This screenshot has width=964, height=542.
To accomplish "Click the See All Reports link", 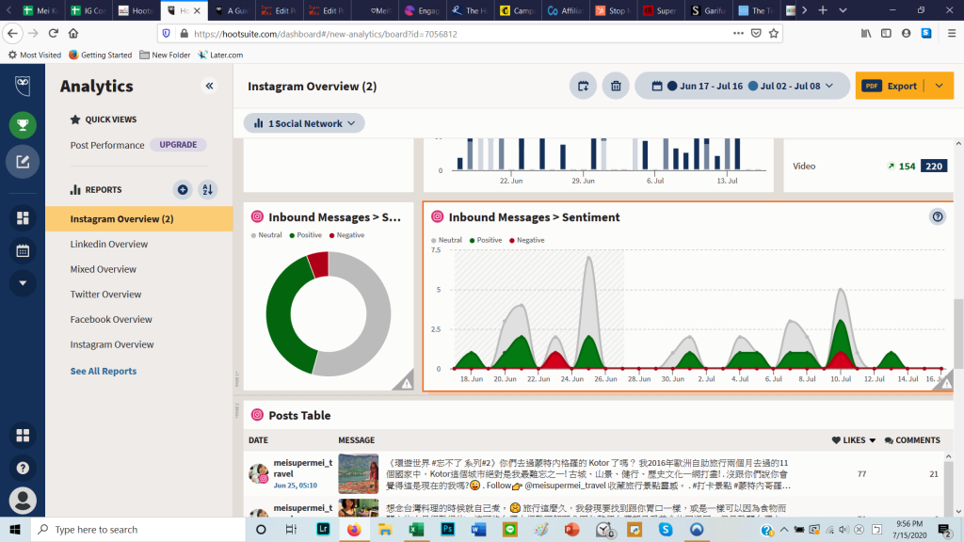I will [x=104, y=371].
